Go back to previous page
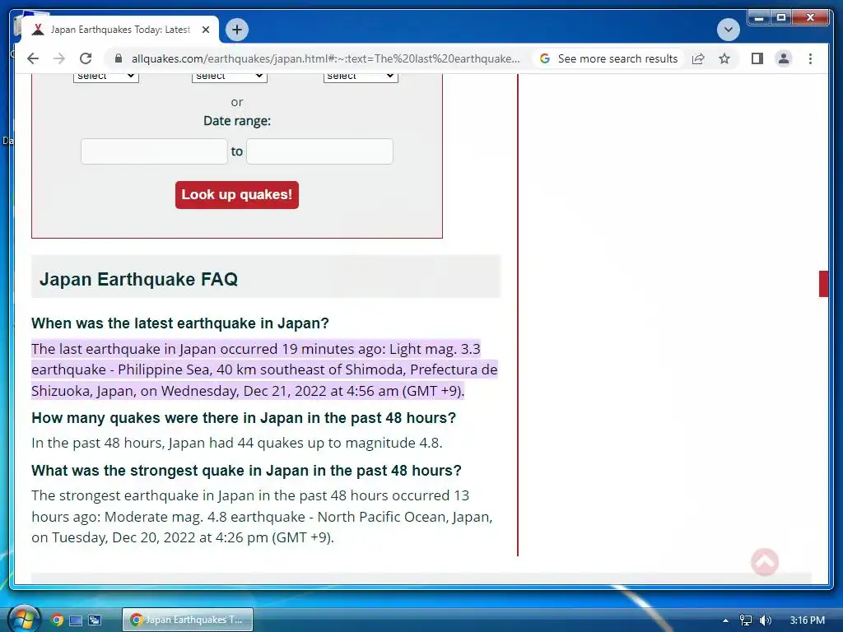 pos(33,58)
